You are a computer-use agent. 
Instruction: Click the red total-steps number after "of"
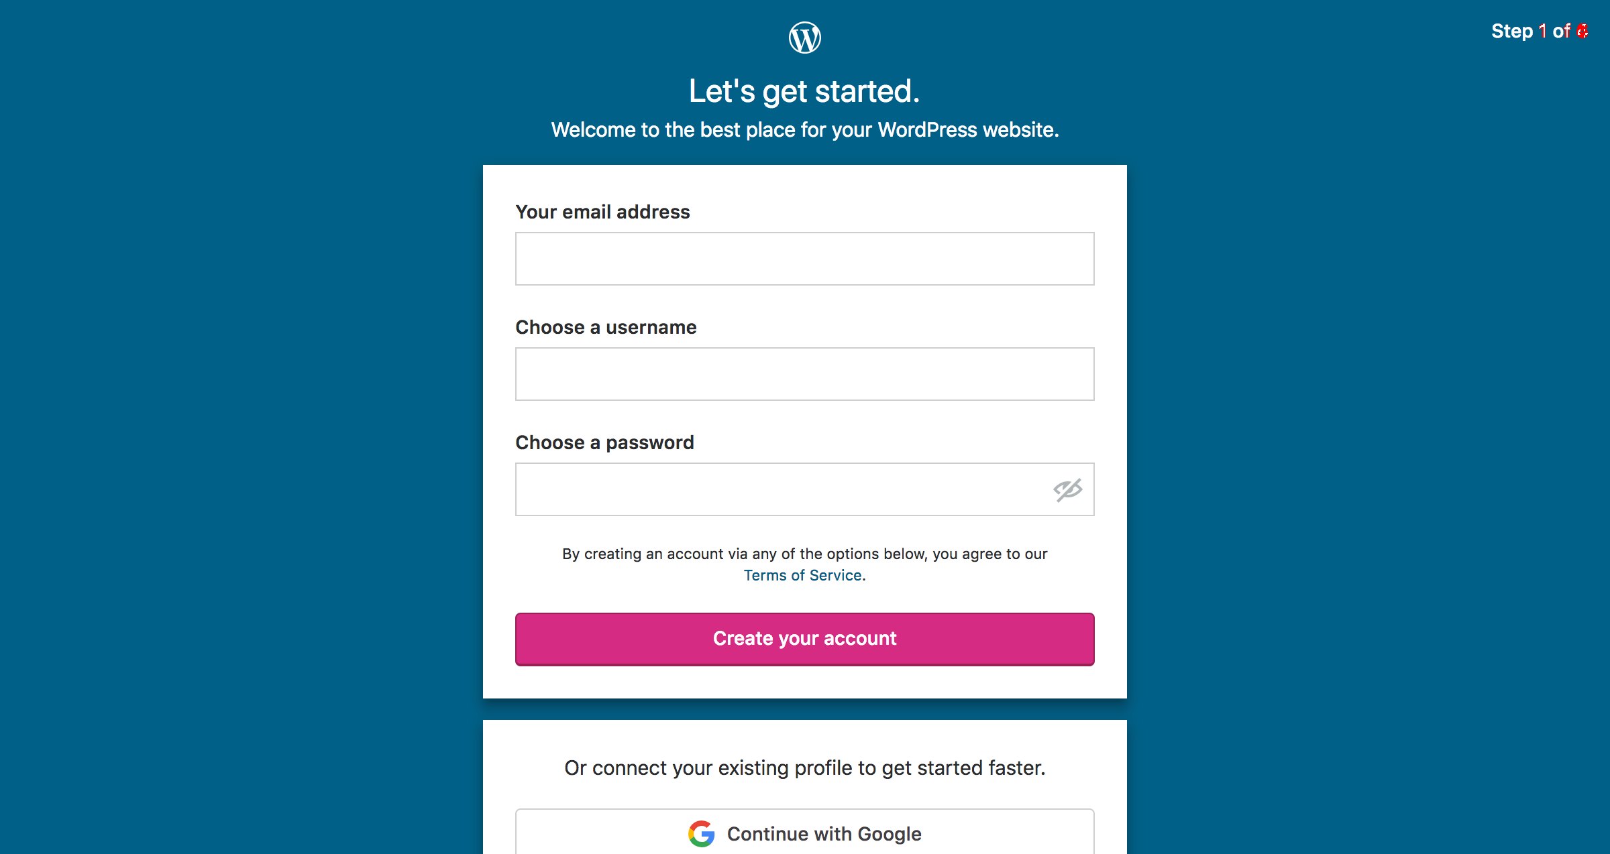pyautogui.click(x=1582, y=32)
